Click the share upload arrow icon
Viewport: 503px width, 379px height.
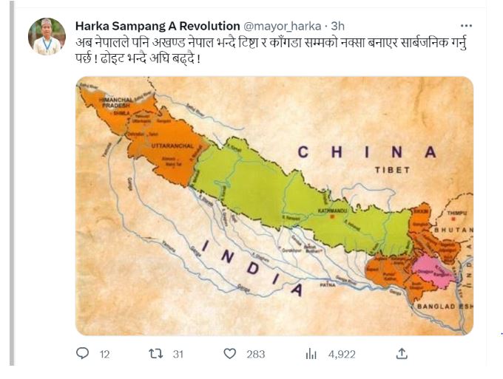(402, 353)
